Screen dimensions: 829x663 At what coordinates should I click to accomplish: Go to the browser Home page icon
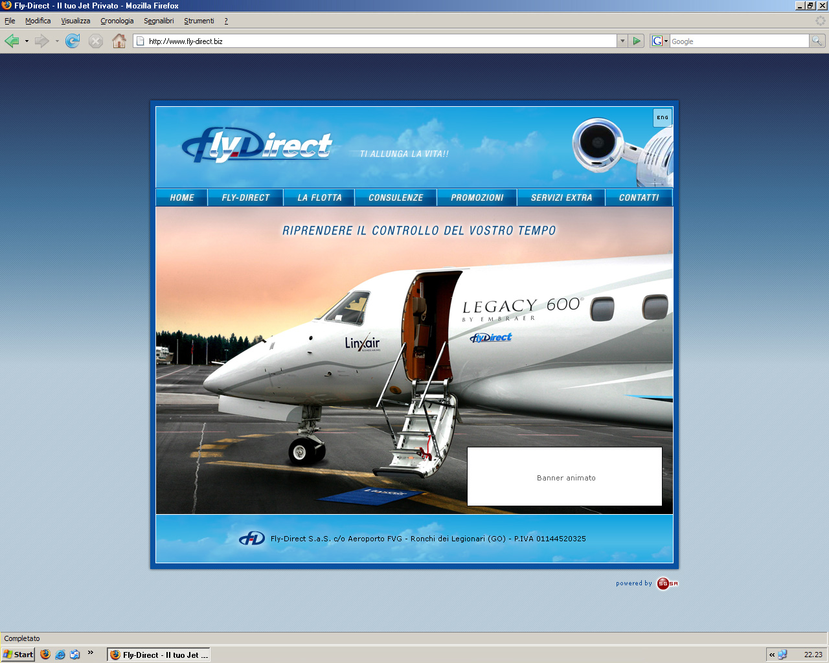click(119, 41)
